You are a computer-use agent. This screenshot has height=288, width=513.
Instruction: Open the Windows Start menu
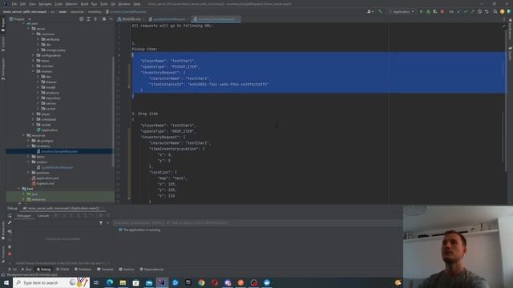[x=6, y=282]
